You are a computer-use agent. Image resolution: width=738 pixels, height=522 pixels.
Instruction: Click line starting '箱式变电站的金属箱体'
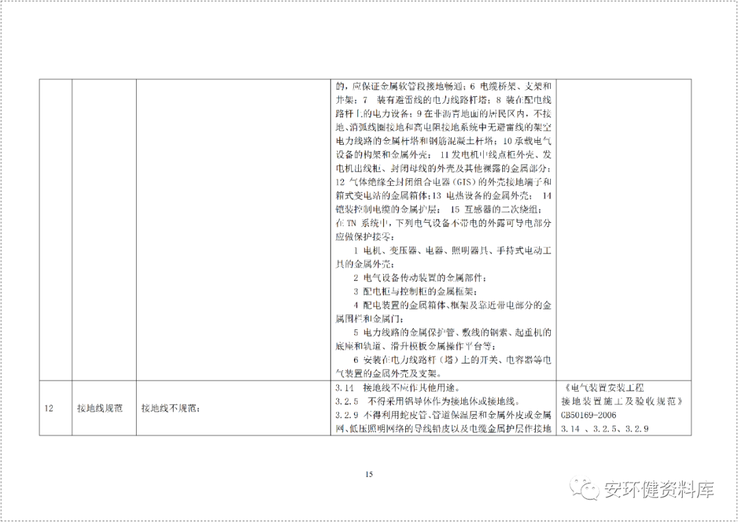[x=443, y=196]
